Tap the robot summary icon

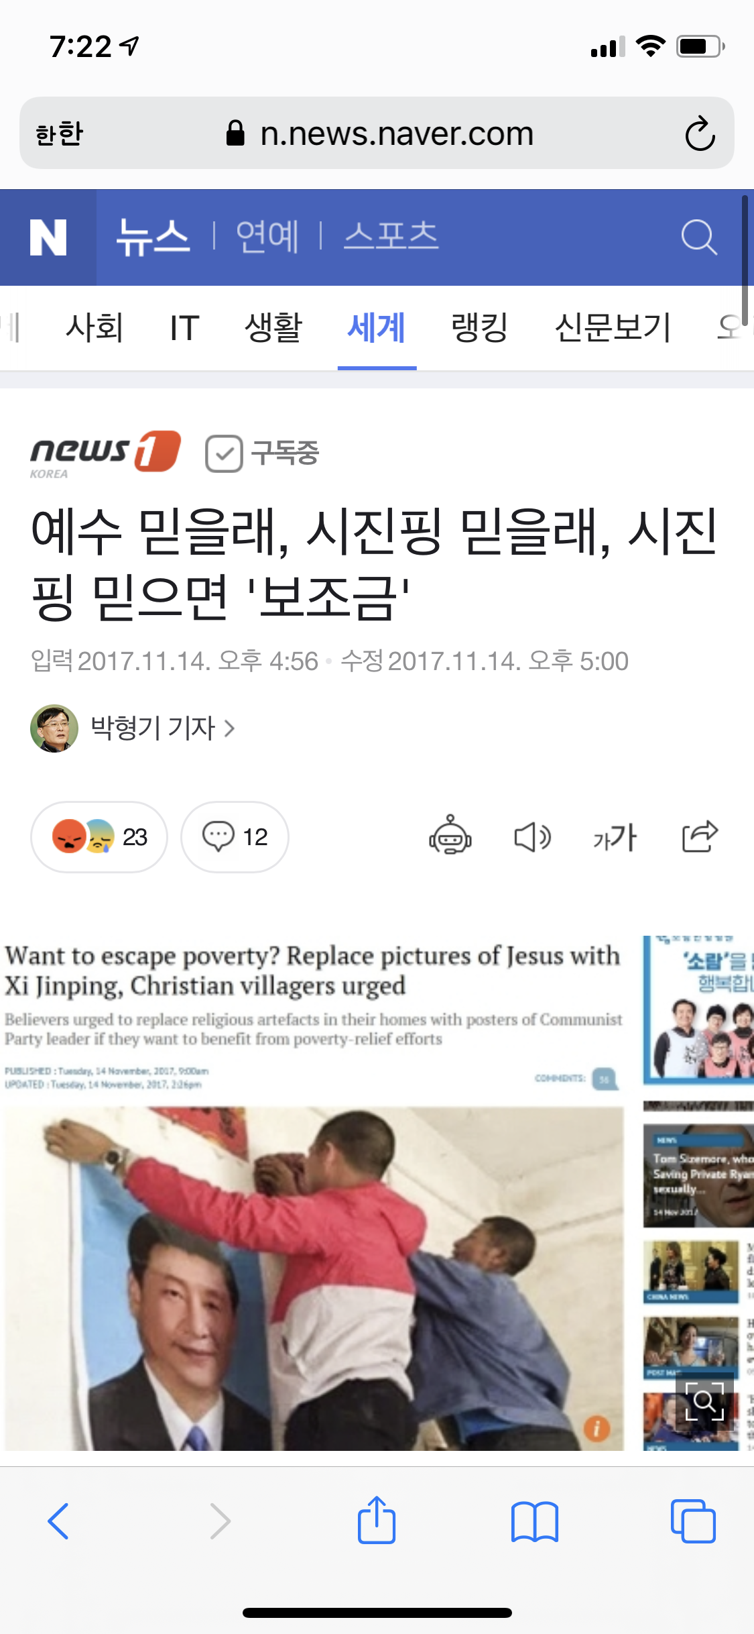[450, 835]
